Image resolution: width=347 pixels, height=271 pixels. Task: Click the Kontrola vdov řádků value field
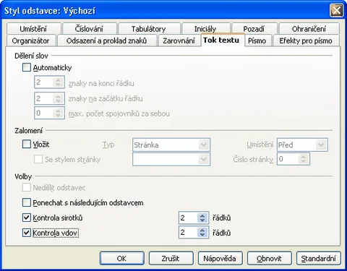pos(194,232)
